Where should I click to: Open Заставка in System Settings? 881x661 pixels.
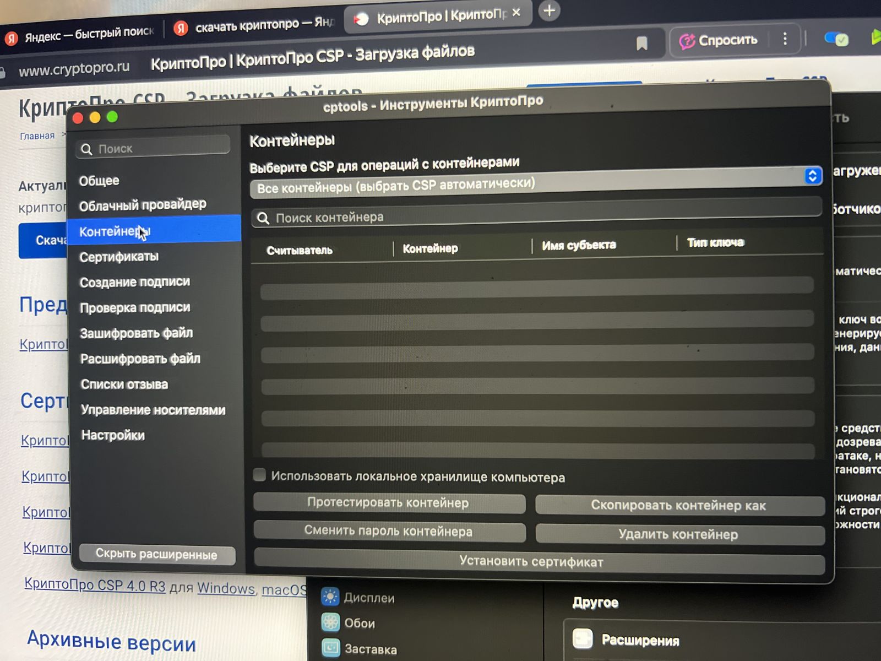pyautogui.click(x=359, y=648)
